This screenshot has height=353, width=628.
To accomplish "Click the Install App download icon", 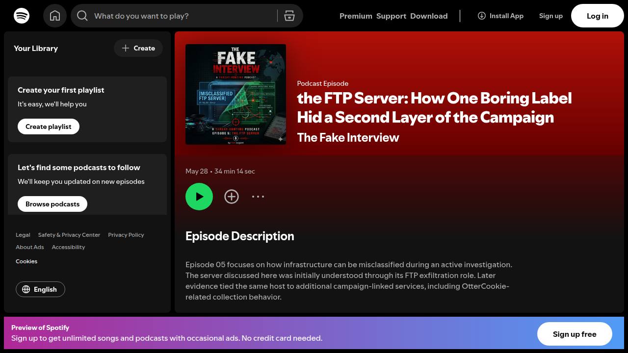I will tap(482, 16).
